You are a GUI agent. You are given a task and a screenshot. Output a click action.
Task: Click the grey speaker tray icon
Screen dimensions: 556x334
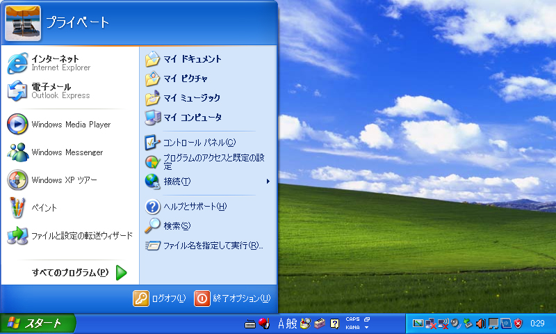tap(455, 324)
